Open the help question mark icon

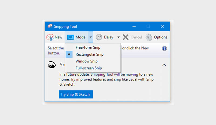point(164,49)
